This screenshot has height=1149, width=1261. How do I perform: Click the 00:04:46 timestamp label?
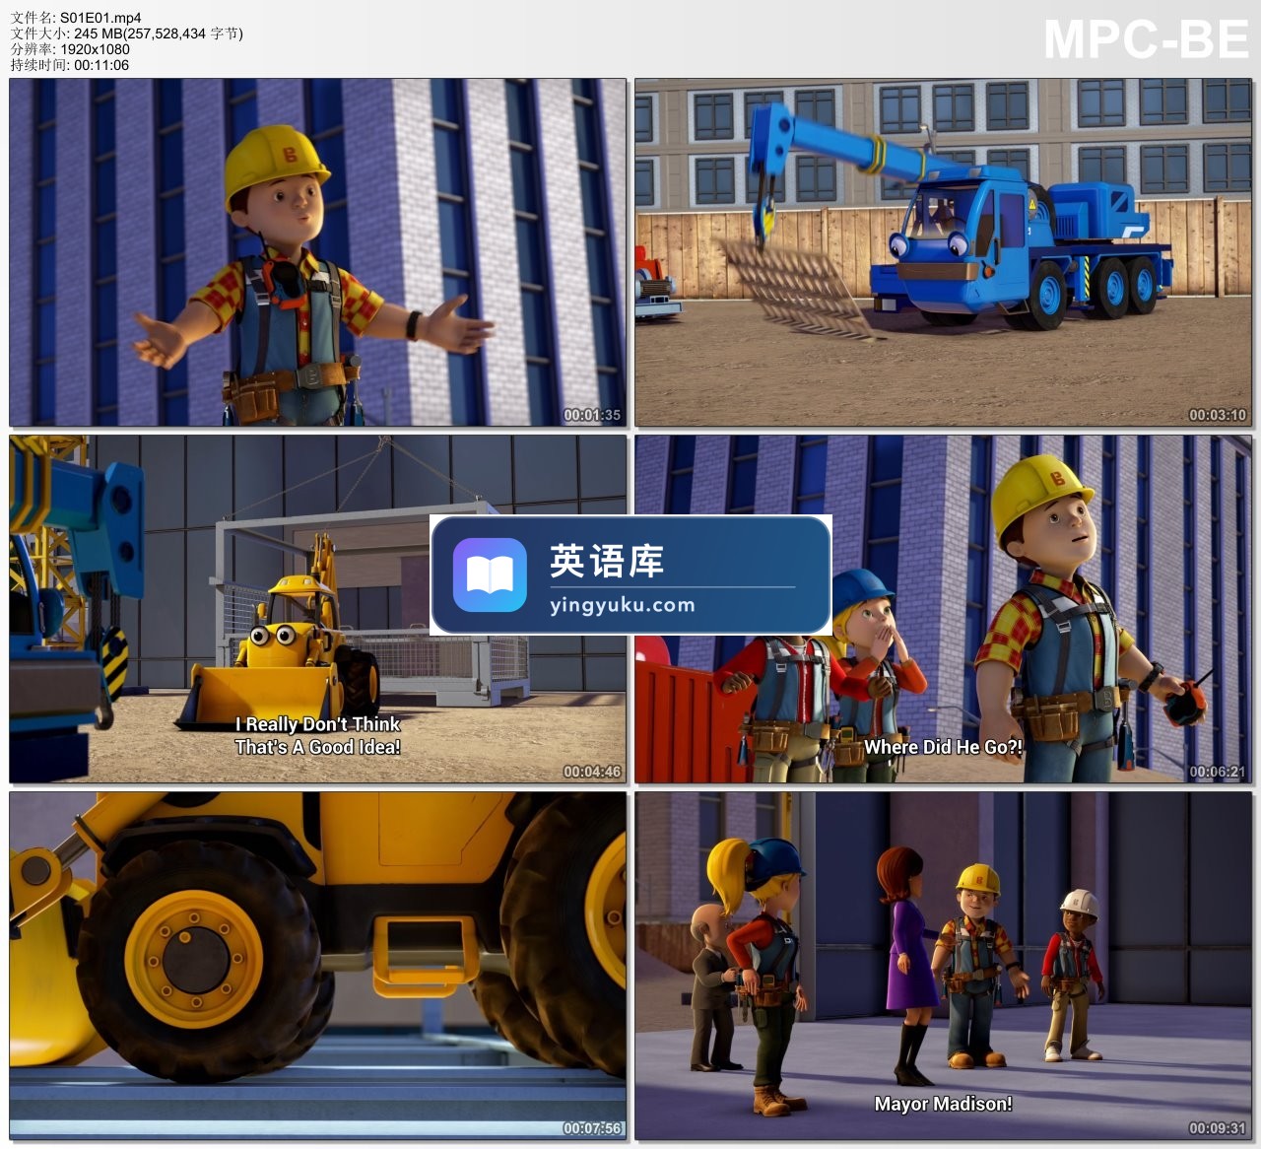click(592, 772)
